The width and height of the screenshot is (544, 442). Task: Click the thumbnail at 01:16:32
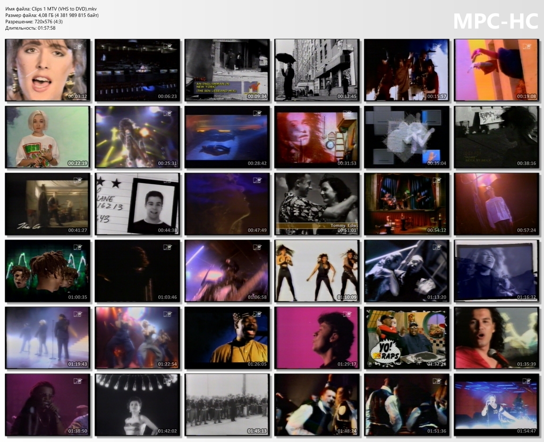[x=497, y=271]
